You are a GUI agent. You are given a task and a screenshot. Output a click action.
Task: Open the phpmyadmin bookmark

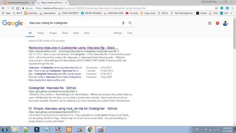pos(48,13)
